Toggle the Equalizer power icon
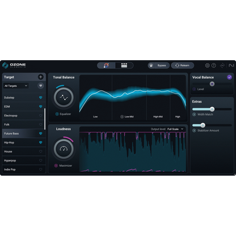The image size is (236, 236). (x=57, y=114)
